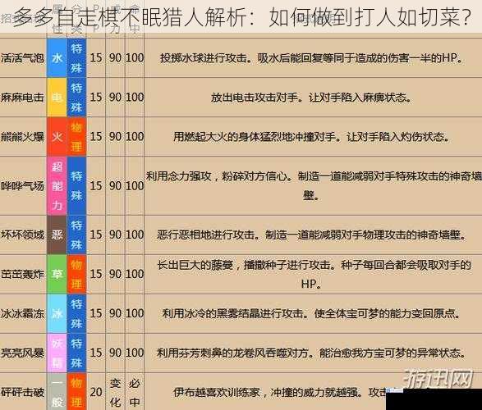Click the light-blue 冰 type cell
Screen dimensions: 482x410
click(x=57, y=313)
